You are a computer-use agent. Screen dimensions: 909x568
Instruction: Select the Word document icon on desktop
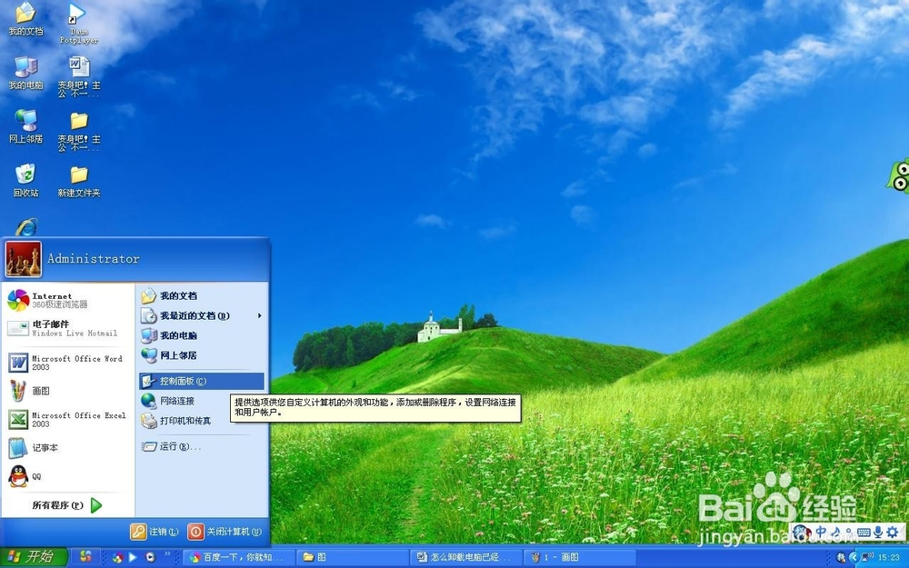click(x=79, y=76)
